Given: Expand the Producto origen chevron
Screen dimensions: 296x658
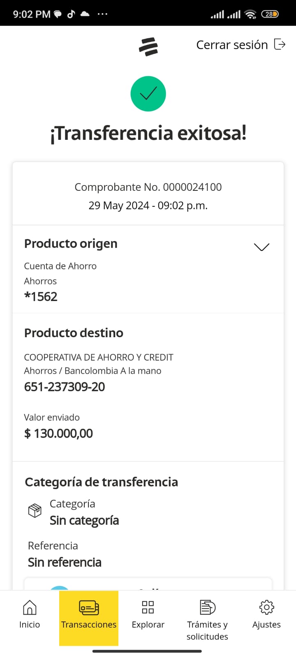Looking at the screenshot, I should (261, 247).
